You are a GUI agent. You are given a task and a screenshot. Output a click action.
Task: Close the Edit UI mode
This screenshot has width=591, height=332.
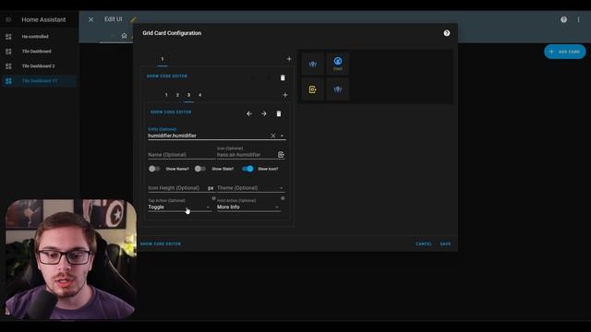tap(90, 19)
